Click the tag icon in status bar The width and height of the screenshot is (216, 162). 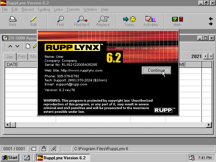(x=34, y=149)
